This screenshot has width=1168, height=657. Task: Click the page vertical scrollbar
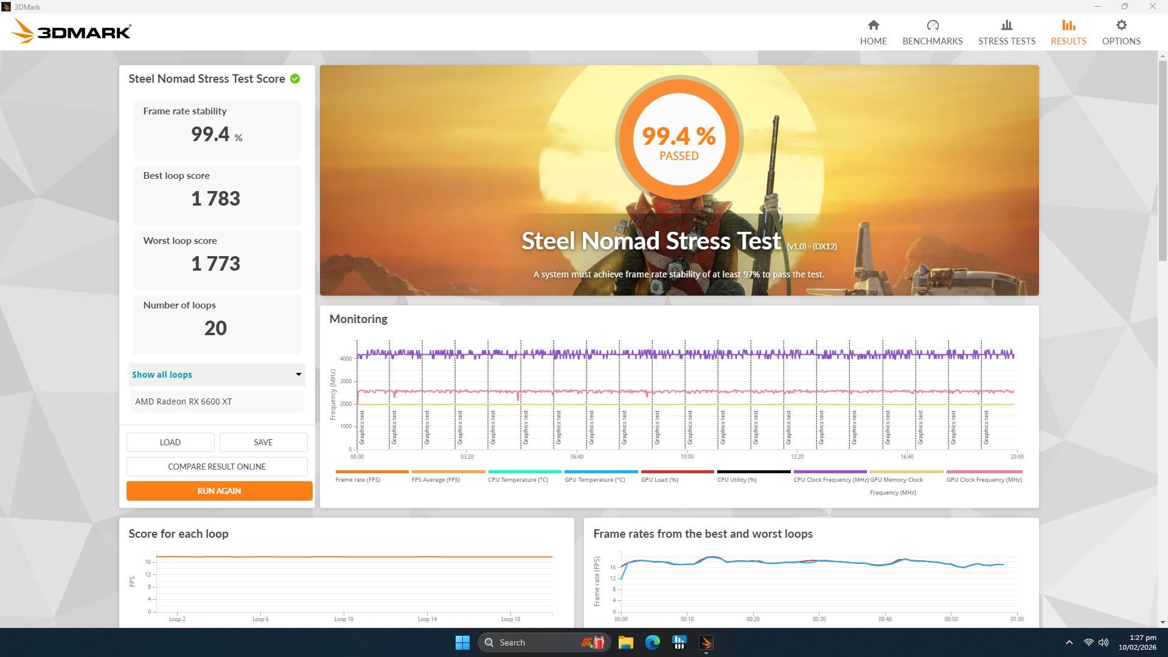1163,161
